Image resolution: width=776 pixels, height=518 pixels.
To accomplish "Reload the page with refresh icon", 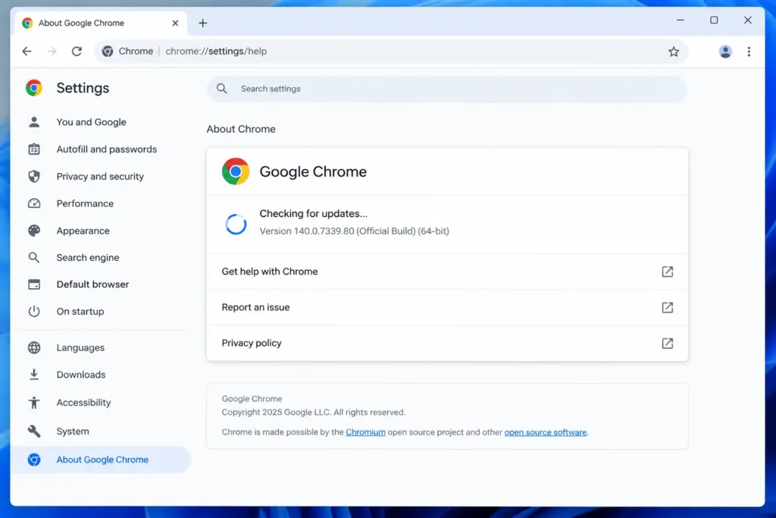I will [x=77, y=51].
